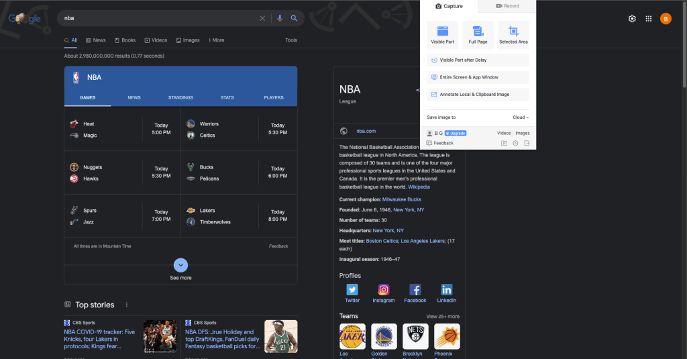The width and height of the screenshot is (687, 359).
Task: Open the Google apps grid
Action: (x=649, y=19)
